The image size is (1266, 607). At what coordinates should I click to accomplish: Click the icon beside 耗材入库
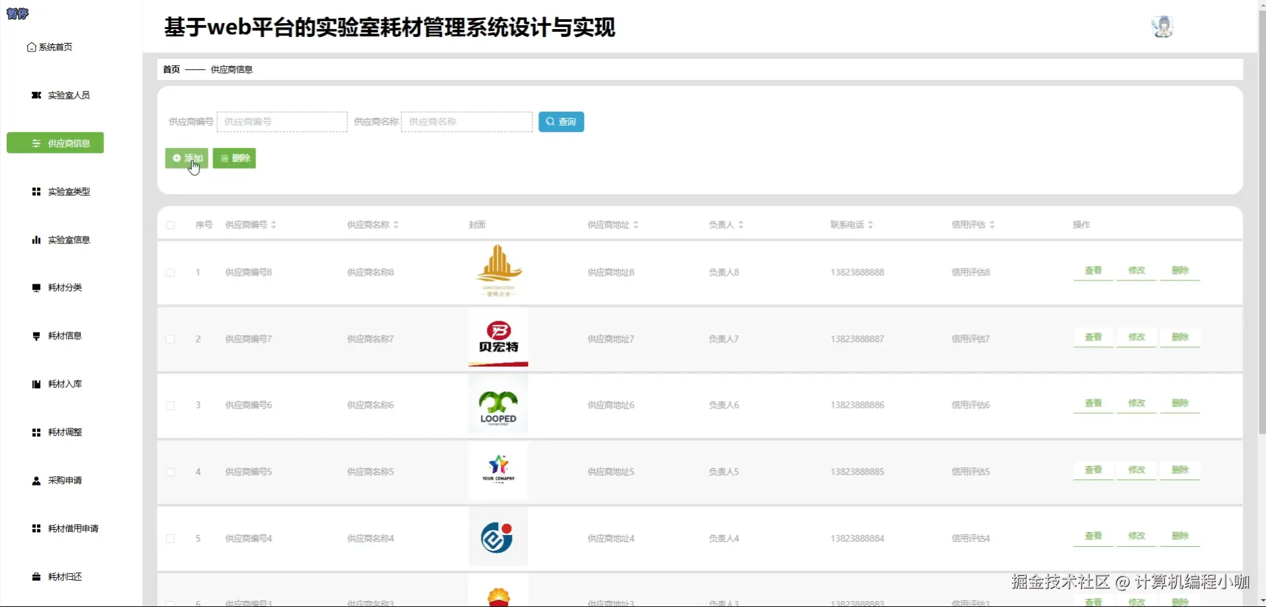pyautogui.click(x=36, y=384)
